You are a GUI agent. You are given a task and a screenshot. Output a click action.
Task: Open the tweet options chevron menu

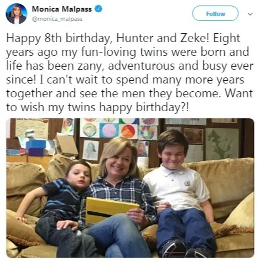(x=250, y=14)
